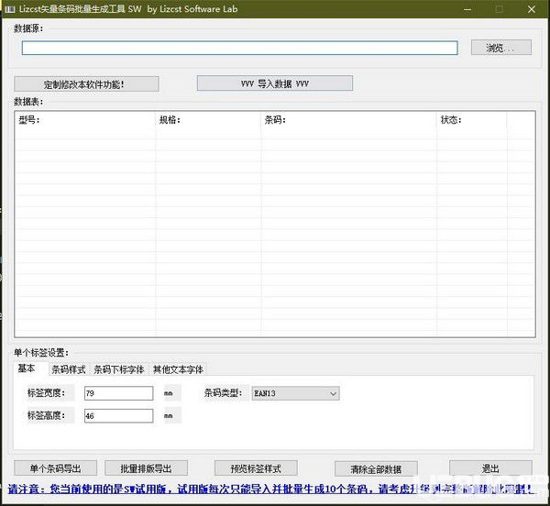Click the 退出 exit button

[x=490, y=468]
